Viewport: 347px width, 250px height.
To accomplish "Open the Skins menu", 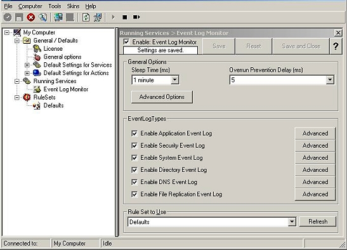I will coord(73,6).
